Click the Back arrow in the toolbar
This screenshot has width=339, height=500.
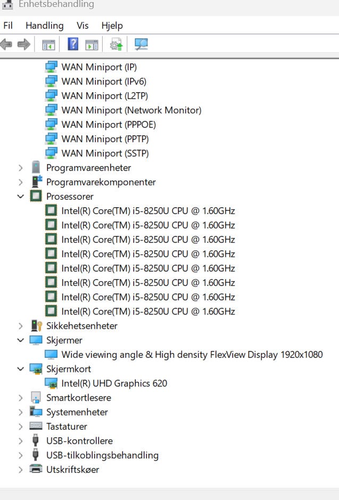coord(6,44)
